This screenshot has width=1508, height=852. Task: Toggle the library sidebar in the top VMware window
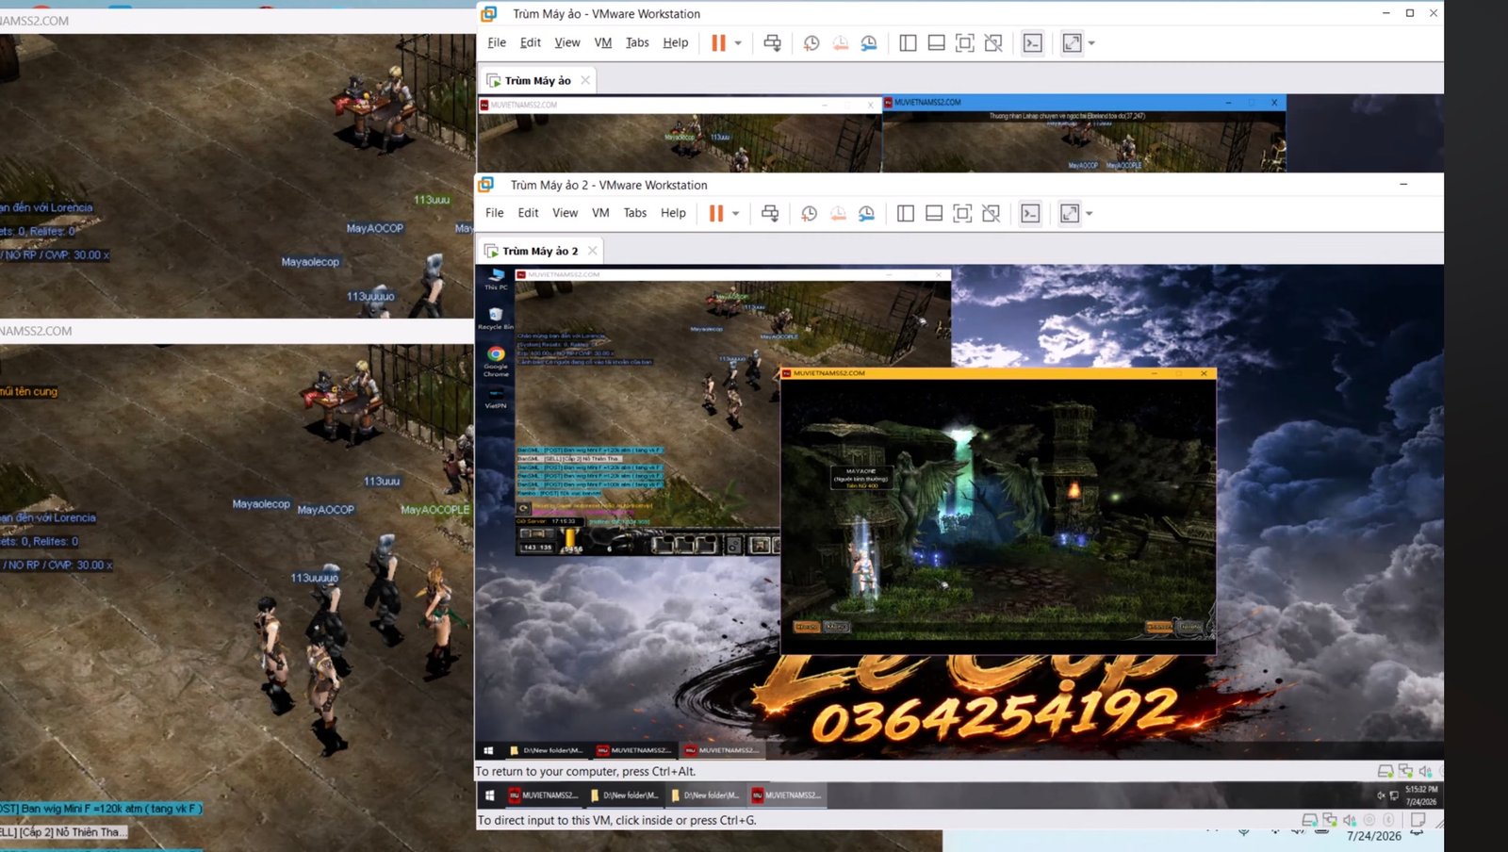click(x=908, y=42)
